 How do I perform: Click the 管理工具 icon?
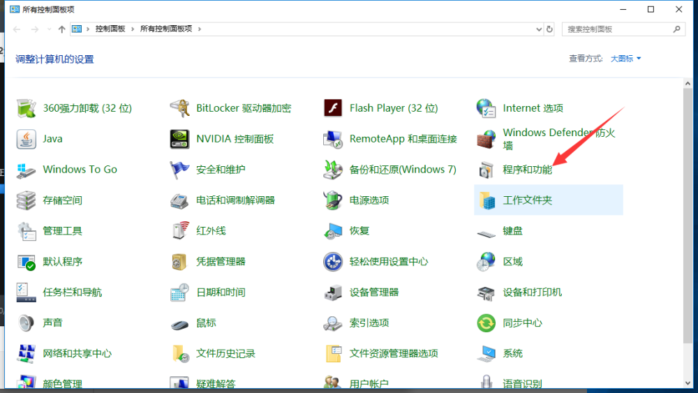27,231
